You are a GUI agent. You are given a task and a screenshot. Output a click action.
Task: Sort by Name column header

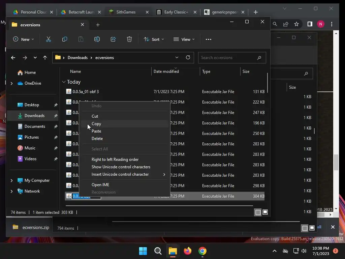75,71
